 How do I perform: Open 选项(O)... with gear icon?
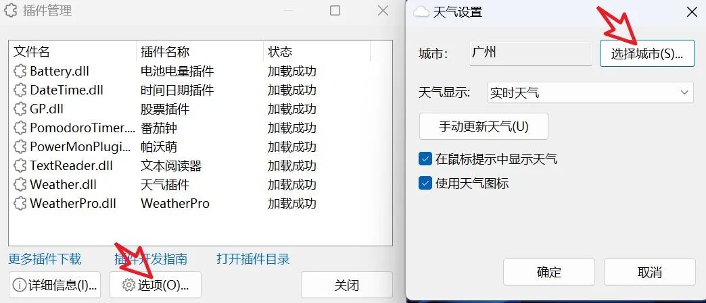[156, 285]
